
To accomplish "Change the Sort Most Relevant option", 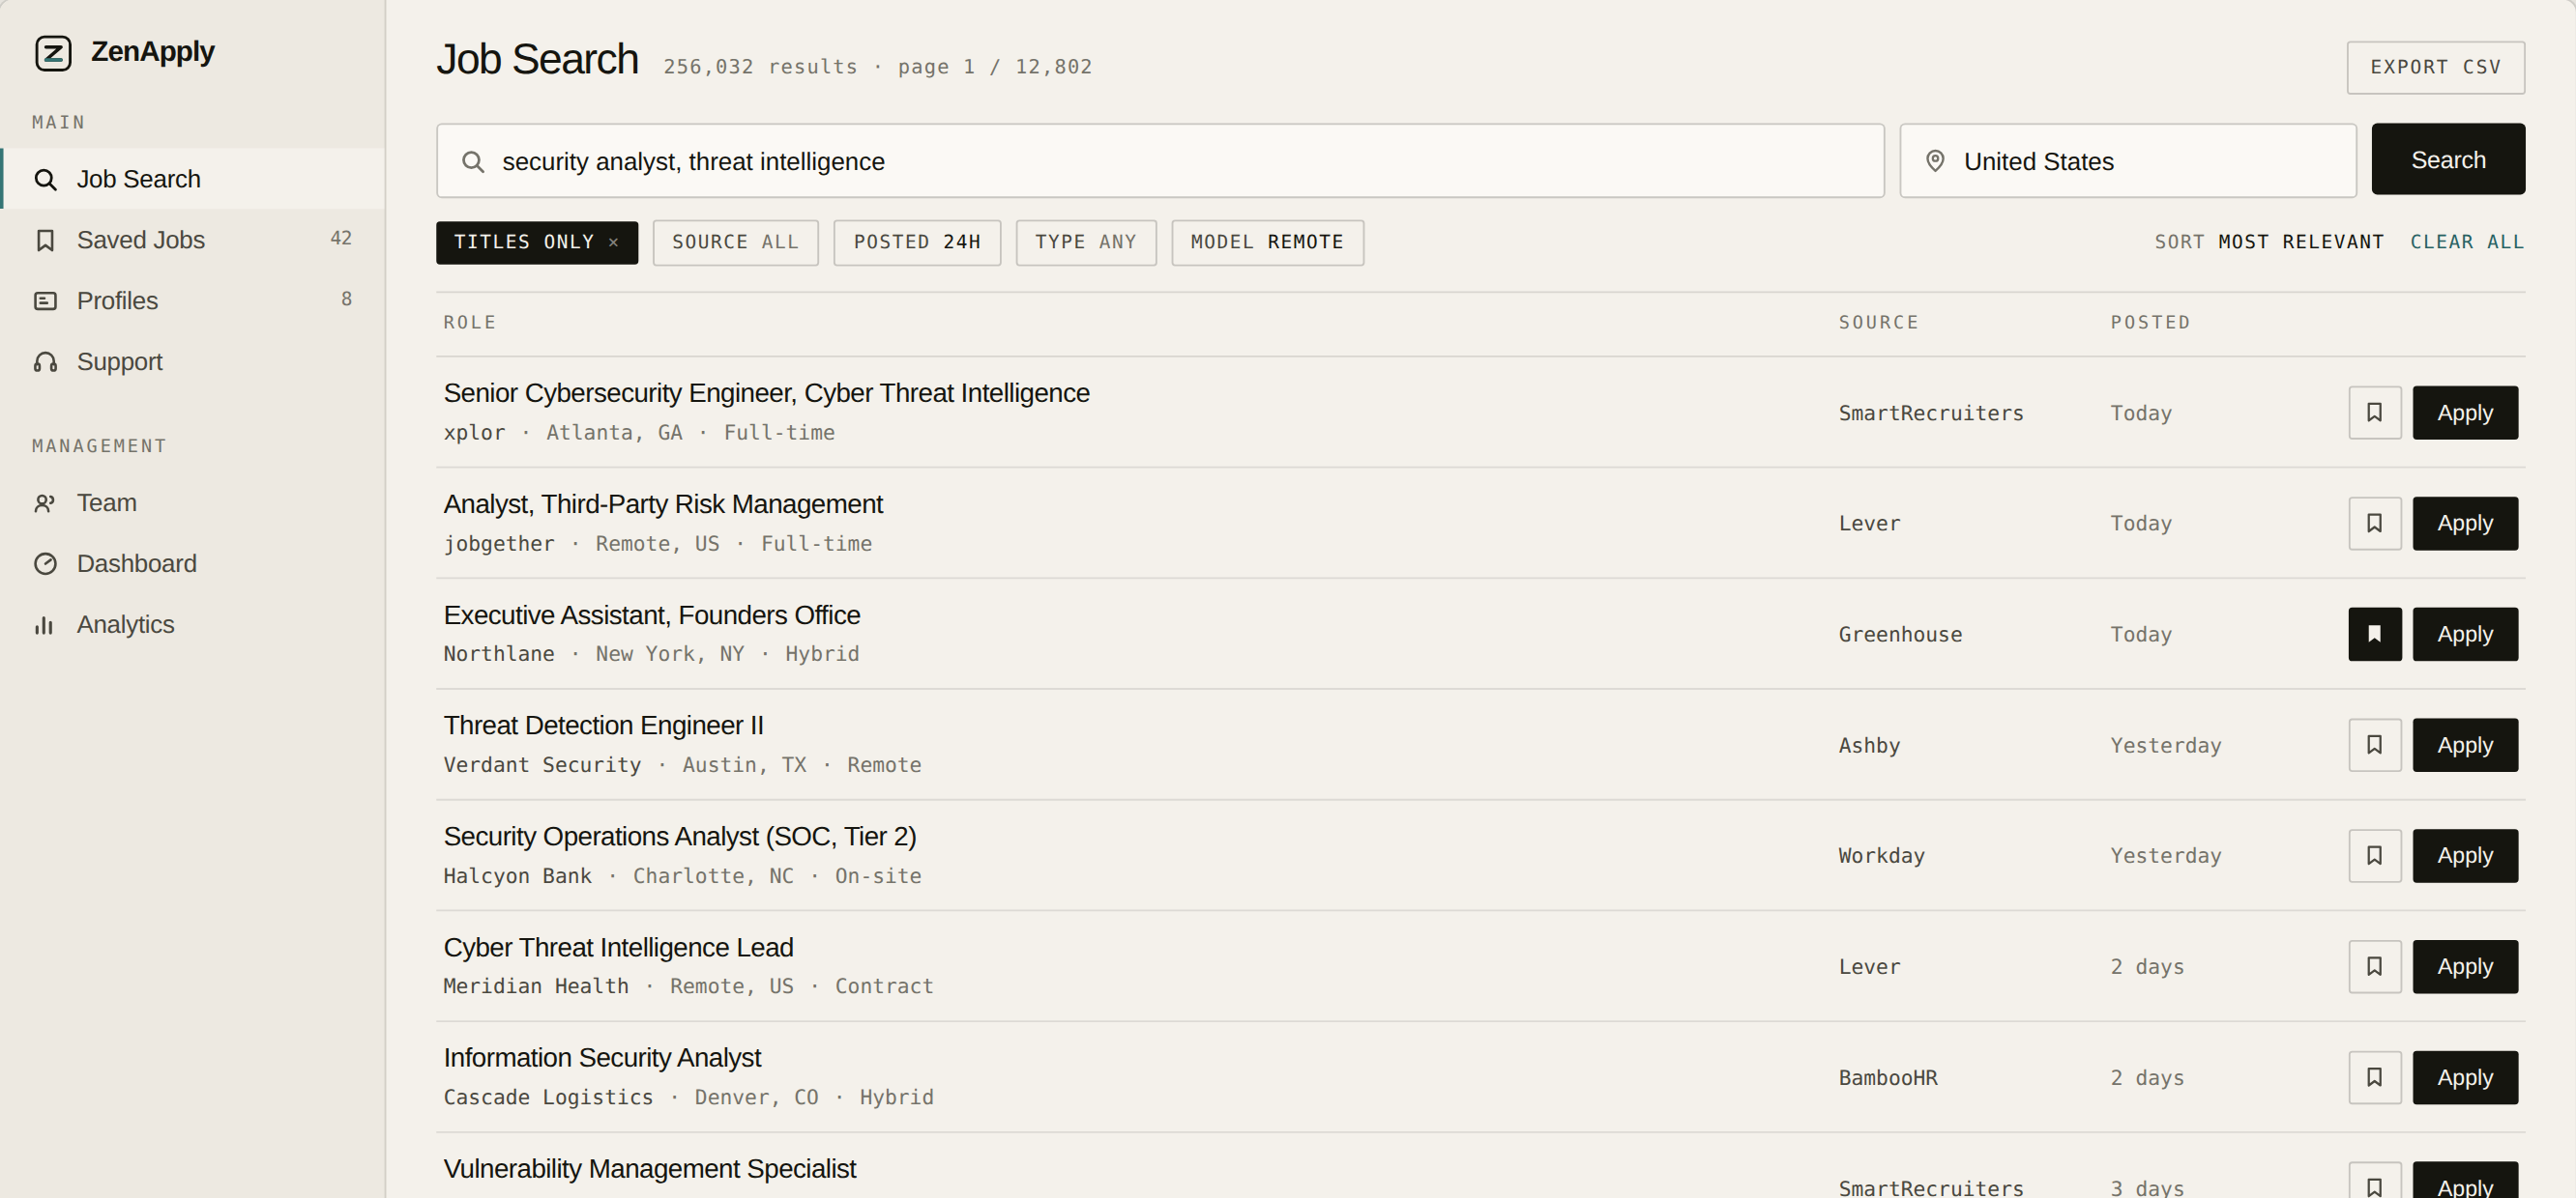I will [2269, 242].
